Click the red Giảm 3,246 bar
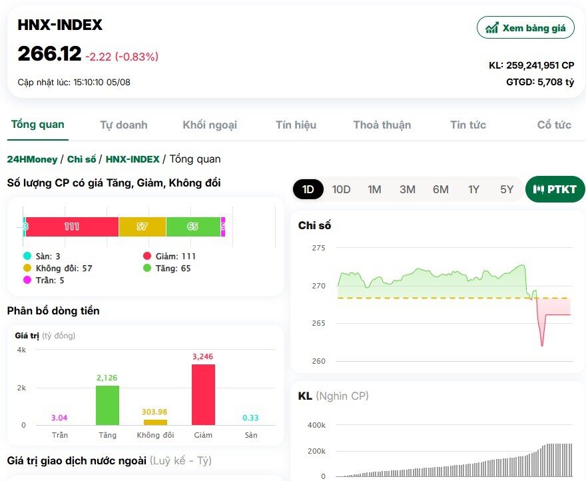 point(203,394)
